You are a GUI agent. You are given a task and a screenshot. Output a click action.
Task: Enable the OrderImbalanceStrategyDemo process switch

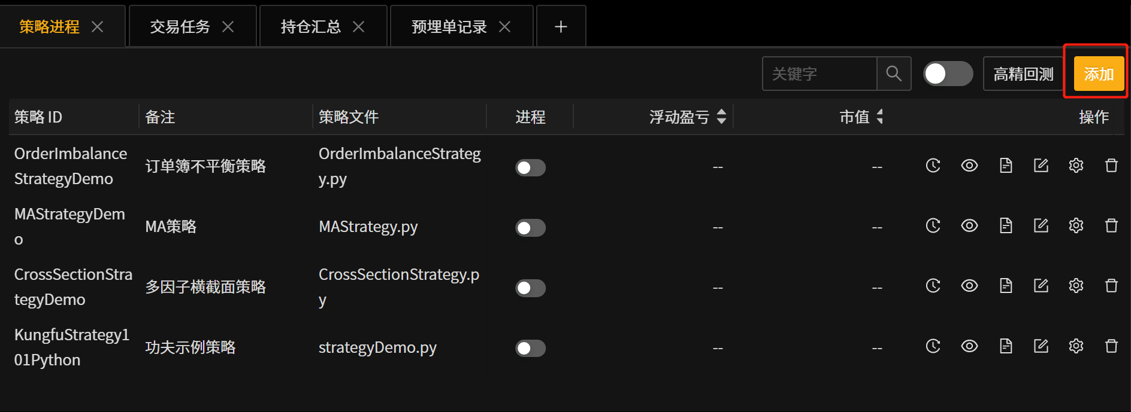point(531,168)
